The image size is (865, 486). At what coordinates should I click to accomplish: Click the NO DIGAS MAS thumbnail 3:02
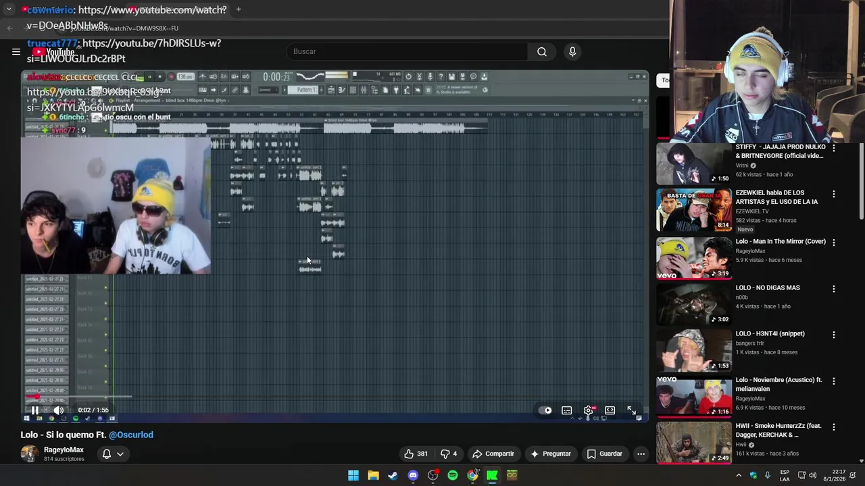(694, 304)
